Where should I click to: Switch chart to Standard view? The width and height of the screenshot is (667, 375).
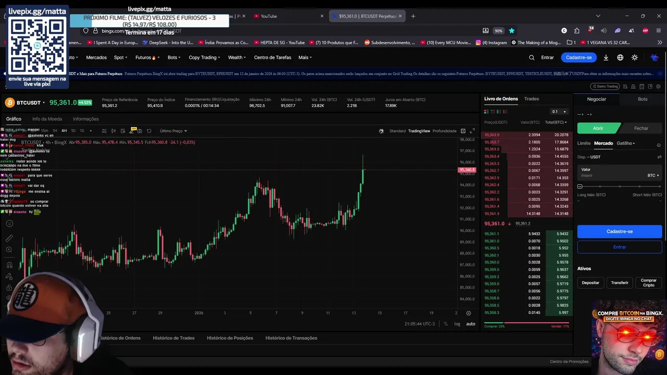pyautogui.click(x=398, y=131)
